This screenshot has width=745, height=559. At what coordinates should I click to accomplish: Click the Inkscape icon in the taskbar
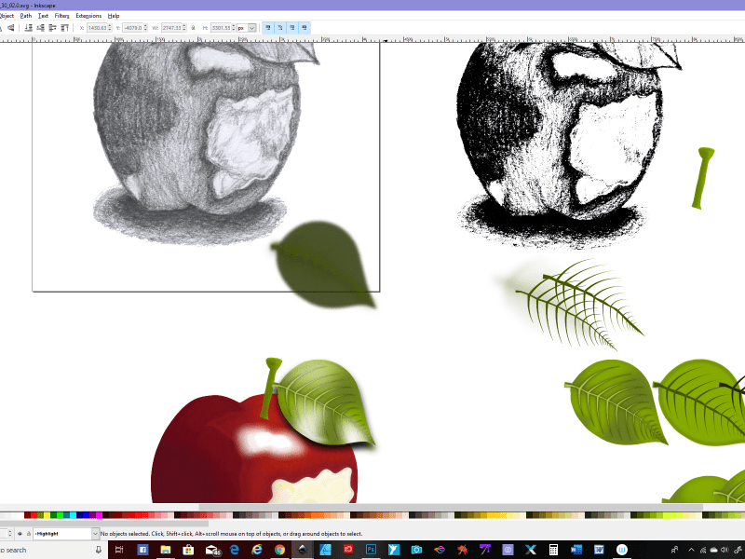303,551
